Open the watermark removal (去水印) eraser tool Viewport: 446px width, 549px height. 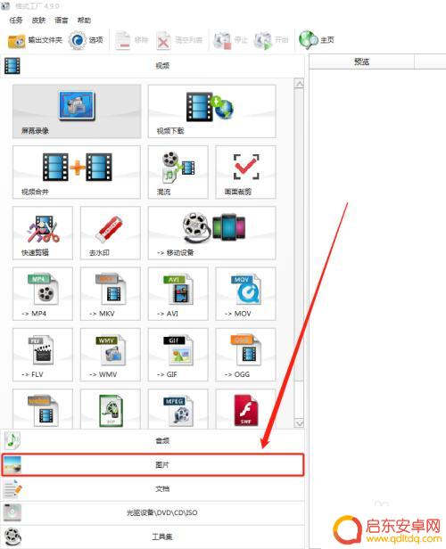[x=111, y=233]
